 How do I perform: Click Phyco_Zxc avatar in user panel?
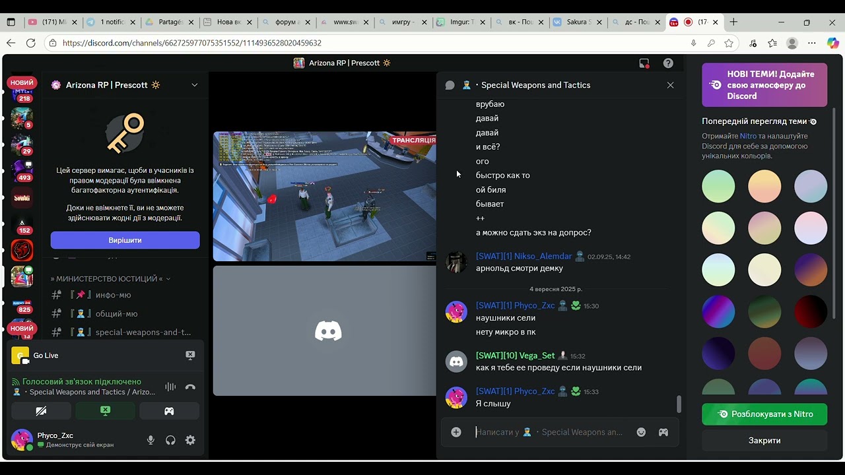click(x=22, y=439)
